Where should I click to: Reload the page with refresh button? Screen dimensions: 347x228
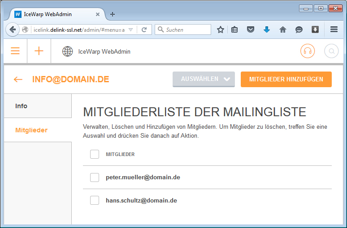(x=144, y=30)
